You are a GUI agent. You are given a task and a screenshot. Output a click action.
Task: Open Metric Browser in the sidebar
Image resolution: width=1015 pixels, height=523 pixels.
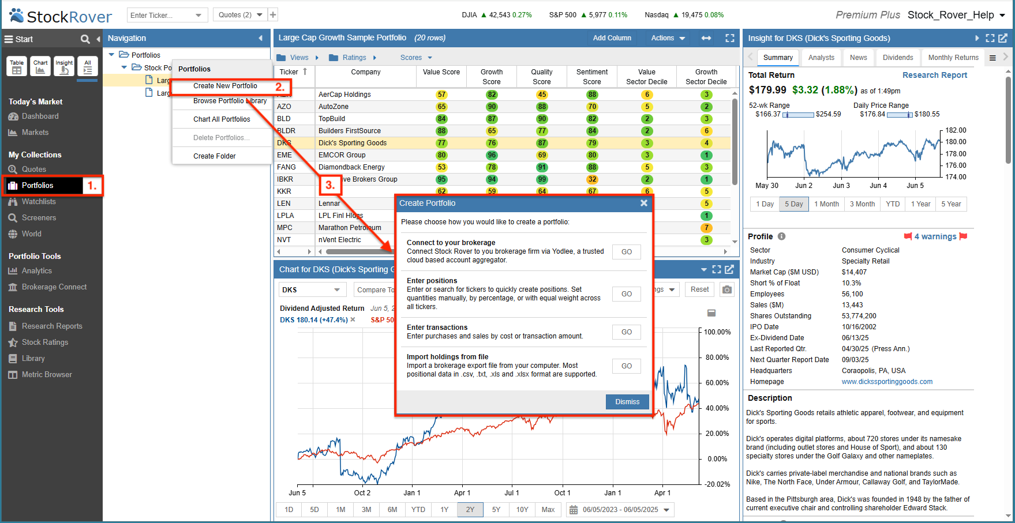[x=47, y=374]
